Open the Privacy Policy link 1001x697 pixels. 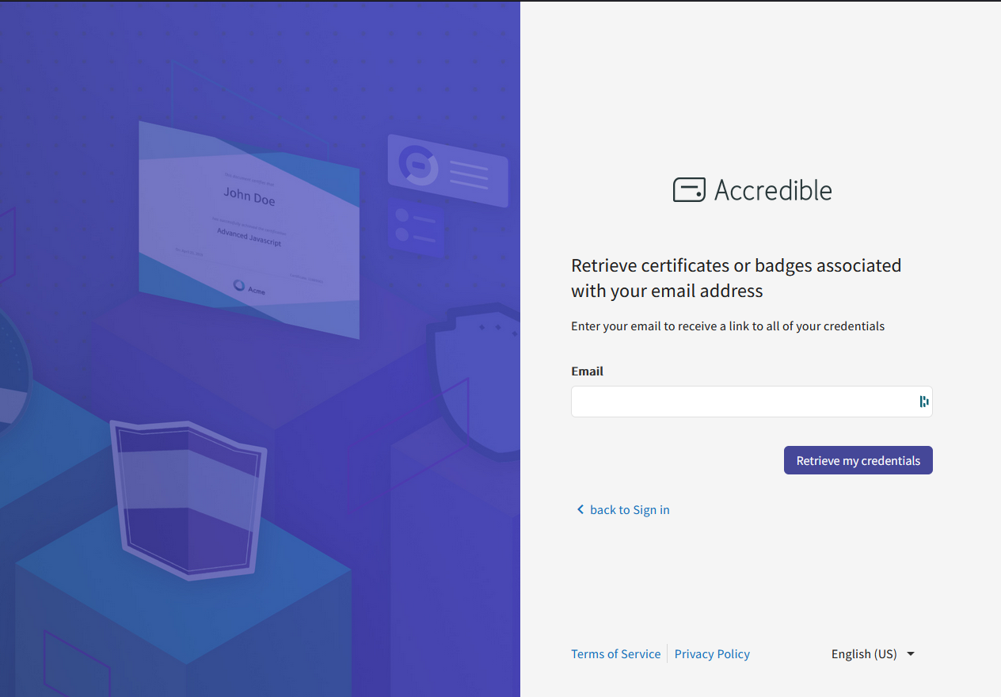pyautogui.click(x=712, y=653)
